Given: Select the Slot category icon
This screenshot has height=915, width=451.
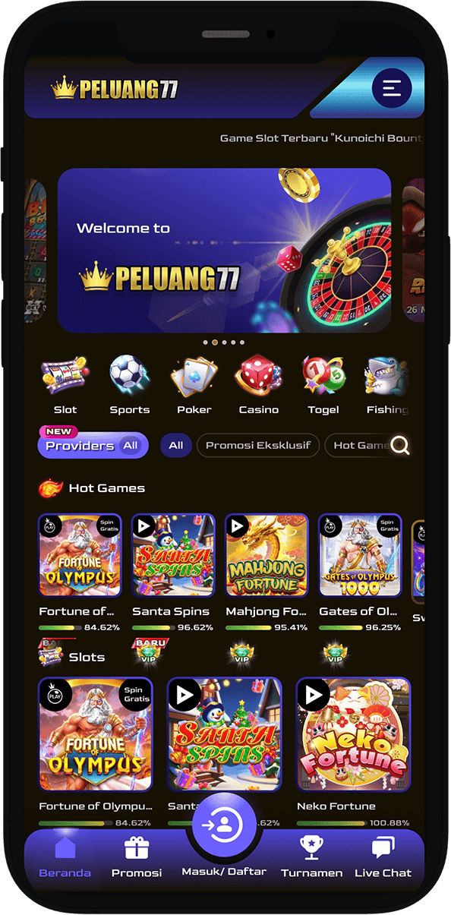Looking at the screenshot, I should [65, 377].
